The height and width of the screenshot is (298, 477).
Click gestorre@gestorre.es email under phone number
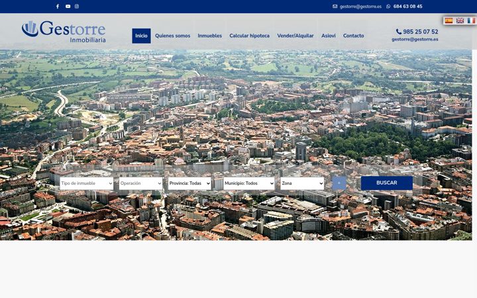coord(415,40)
